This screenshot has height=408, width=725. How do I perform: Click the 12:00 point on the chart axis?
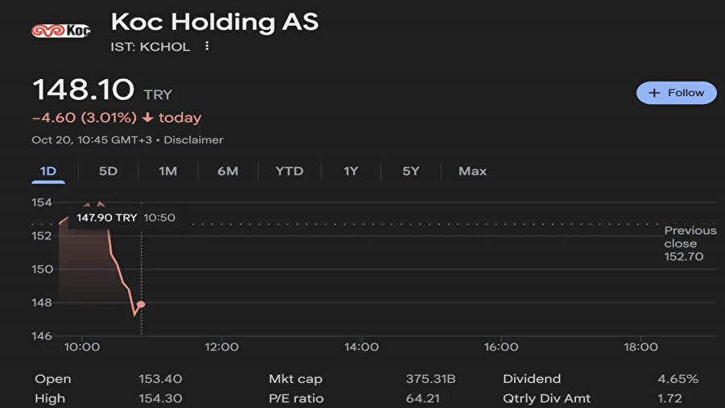click(222, 347)
